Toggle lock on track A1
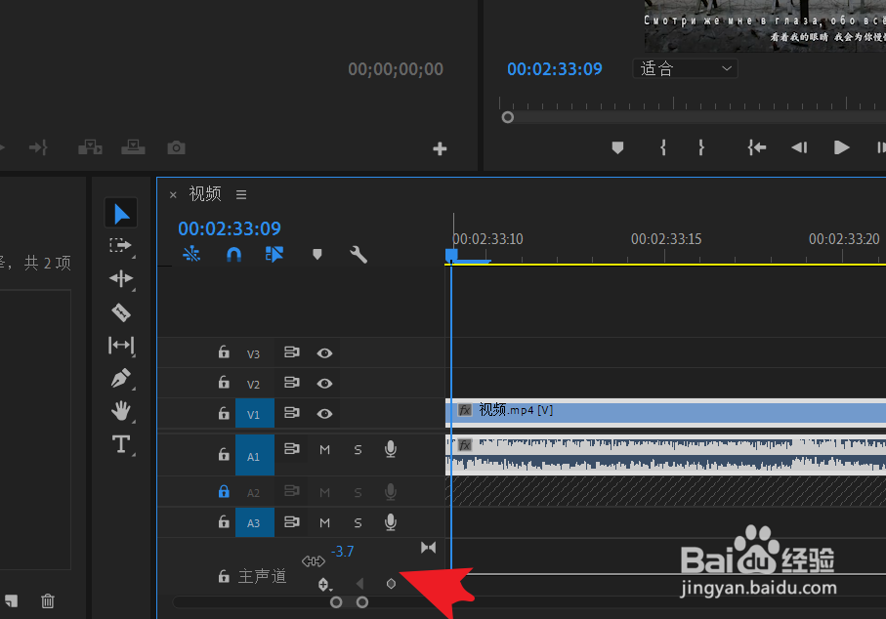886x619 pixels. [x=224, y=454]
